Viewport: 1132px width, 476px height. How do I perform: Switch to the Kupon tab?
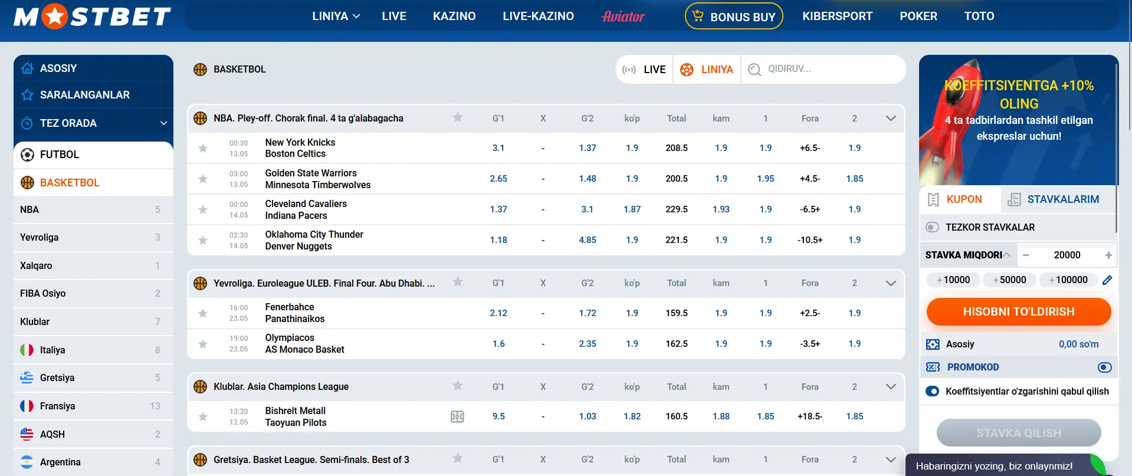960,199
